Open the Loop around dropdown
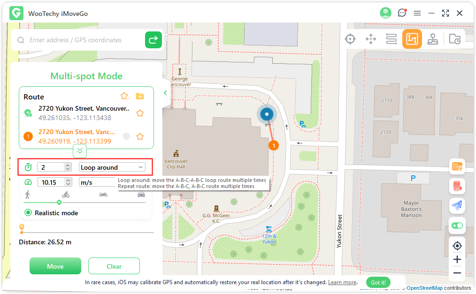 [x=112, y=167]
